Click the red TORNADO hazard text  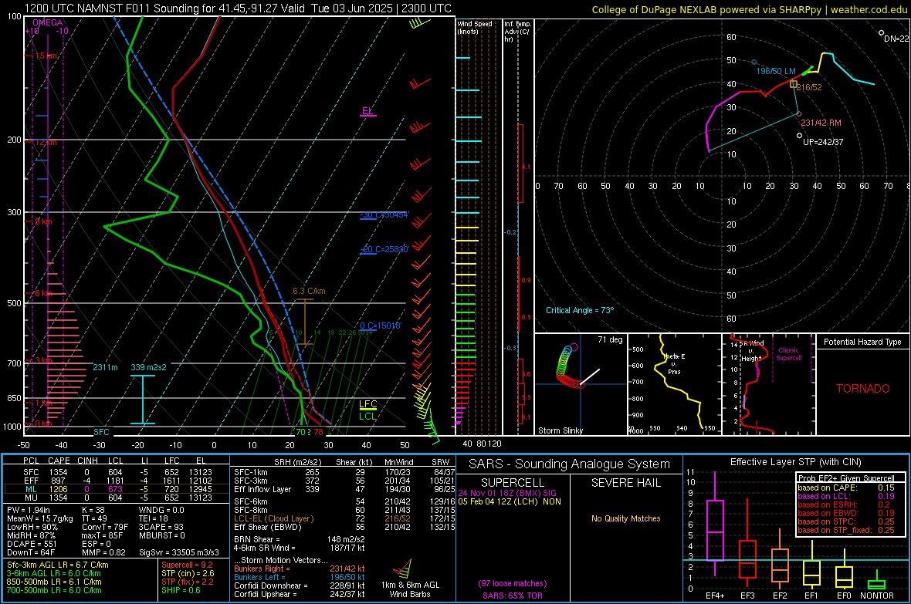click(863, 389)
